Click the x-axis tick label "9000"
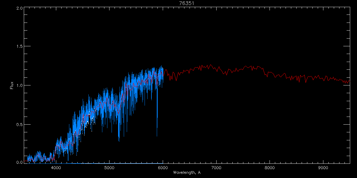Screen dimensions: 357x178 tap(323, 167)
